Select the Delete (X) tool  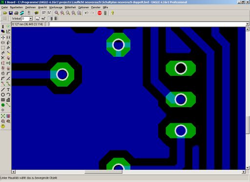click(x=3, y=58)
